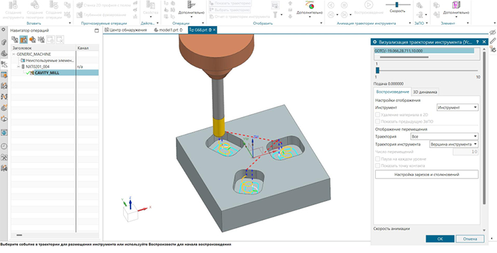Open the web browser globe icon in resource bar
This screenshot has width=497, height=253.
click(4, 133)
